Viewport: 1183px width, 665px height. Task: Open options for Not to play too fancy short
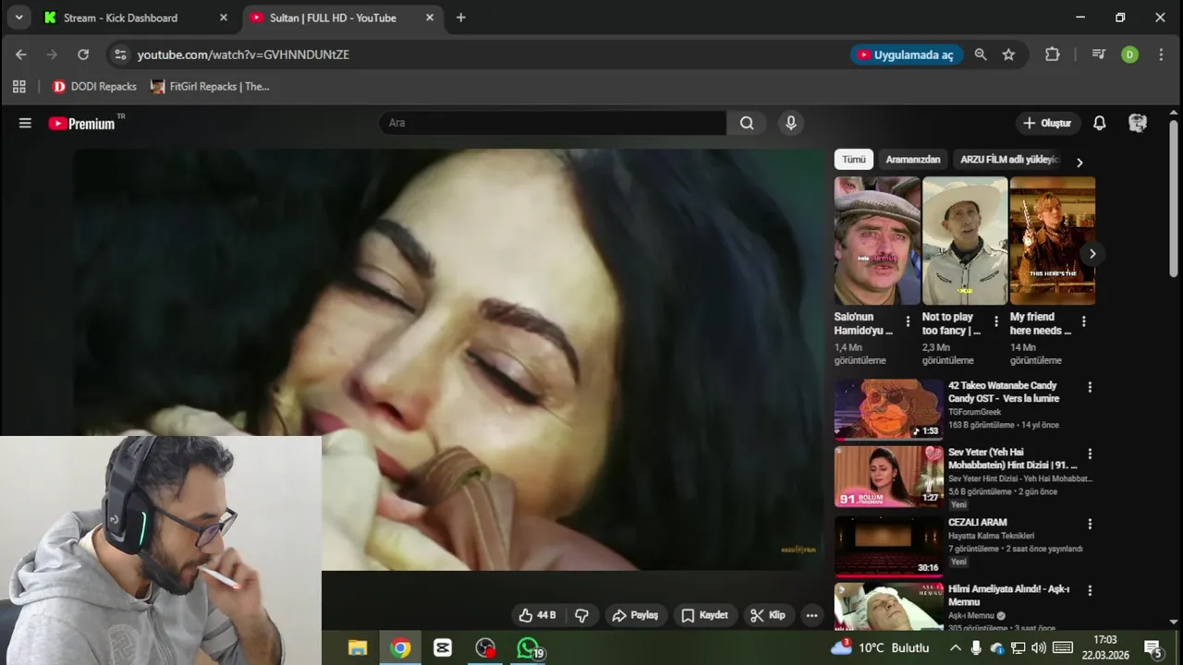click(995, 322)
